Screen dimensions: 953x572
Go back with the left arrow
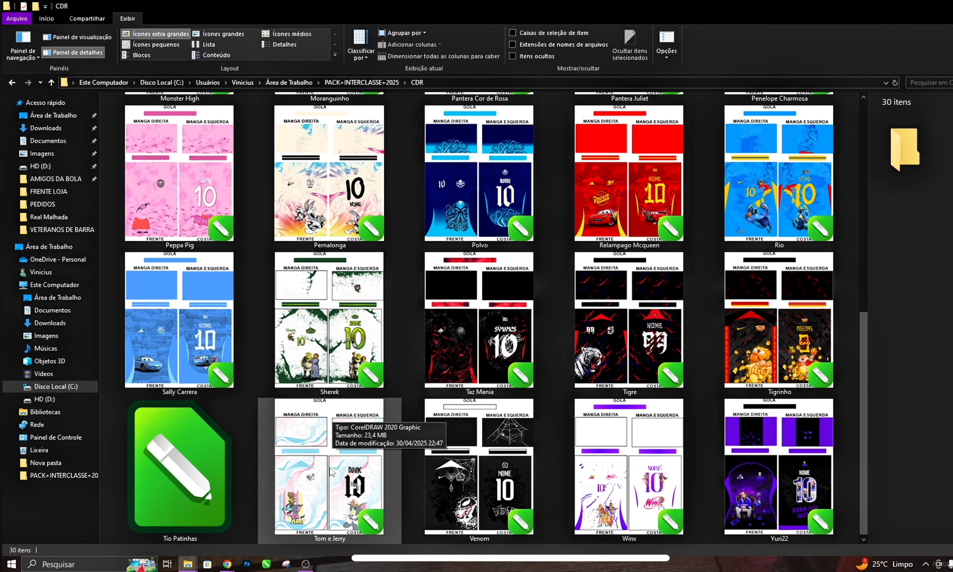tap(12, 82)
